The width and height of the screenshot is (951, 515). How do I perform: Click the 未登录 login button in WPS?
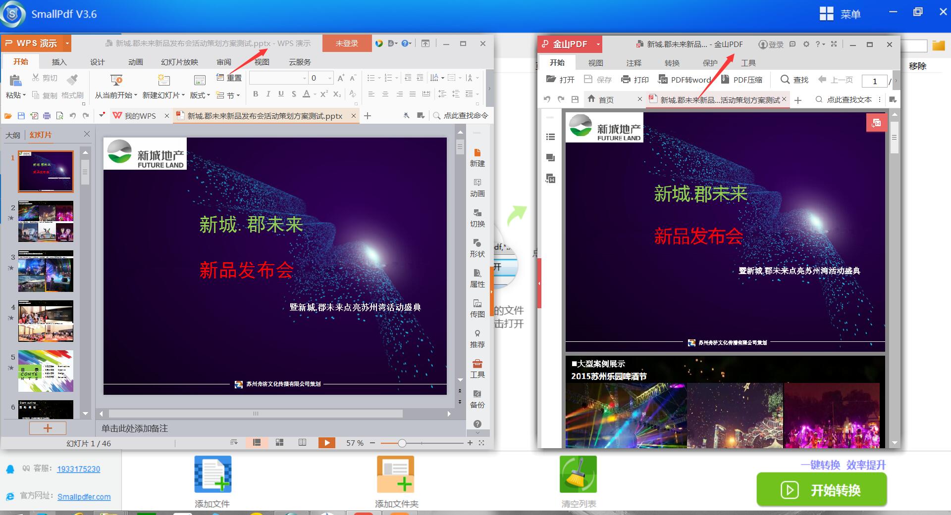[347, 43]
